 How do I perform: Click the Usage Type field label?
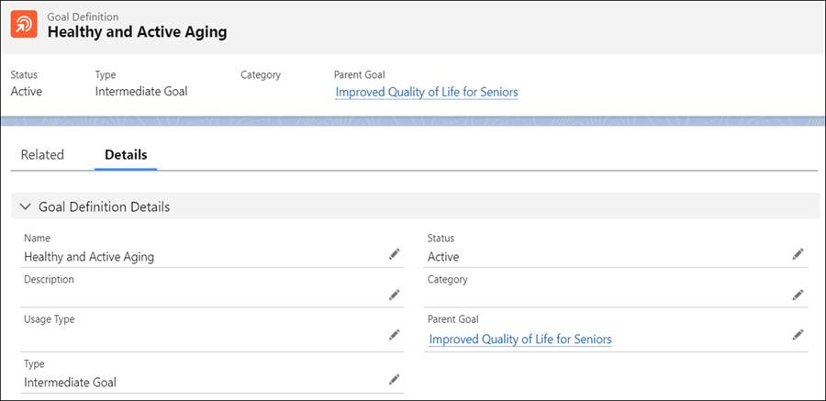(49, 319)
